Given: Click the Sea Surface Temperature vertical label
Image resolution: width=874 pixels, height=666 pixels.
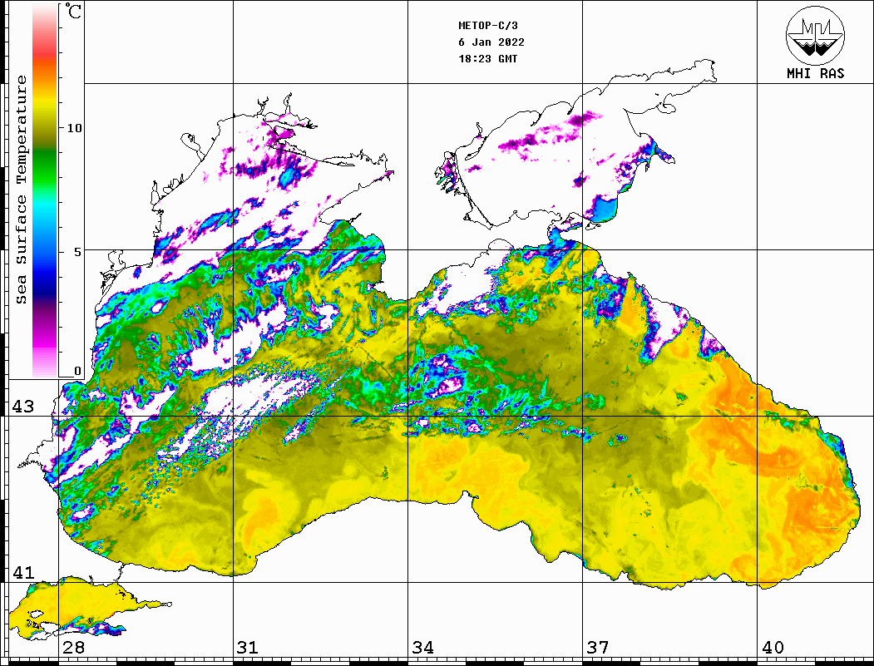Looking at the screenshot, I should click(21, 190).
